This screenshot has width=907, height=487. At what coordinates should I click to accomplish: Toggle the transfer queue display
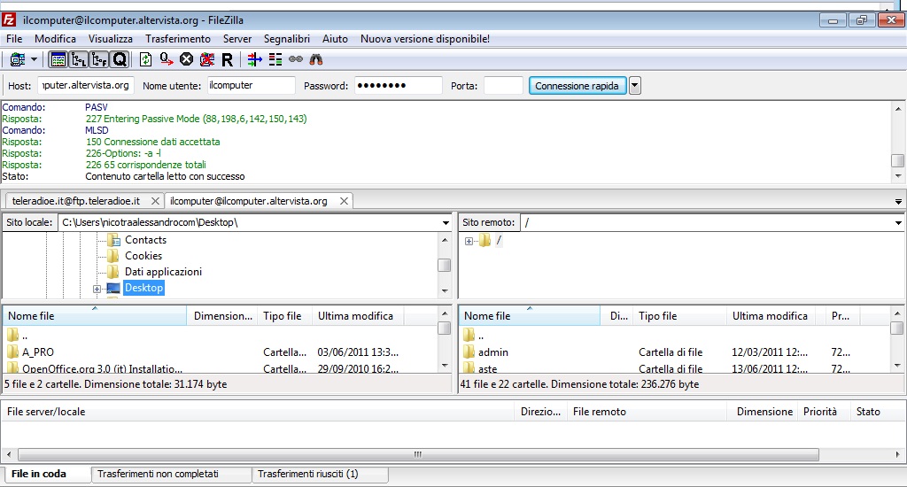pos(120,59)
